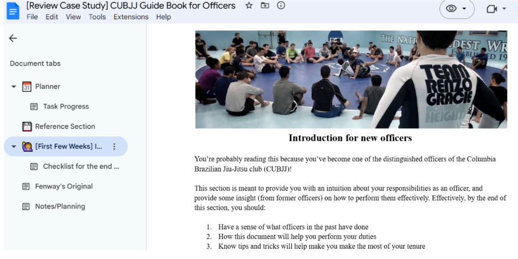This screenshot has height=259, width=518.
Task: Click the Reference Section floppy disk icon
Action: coord(27,126)
